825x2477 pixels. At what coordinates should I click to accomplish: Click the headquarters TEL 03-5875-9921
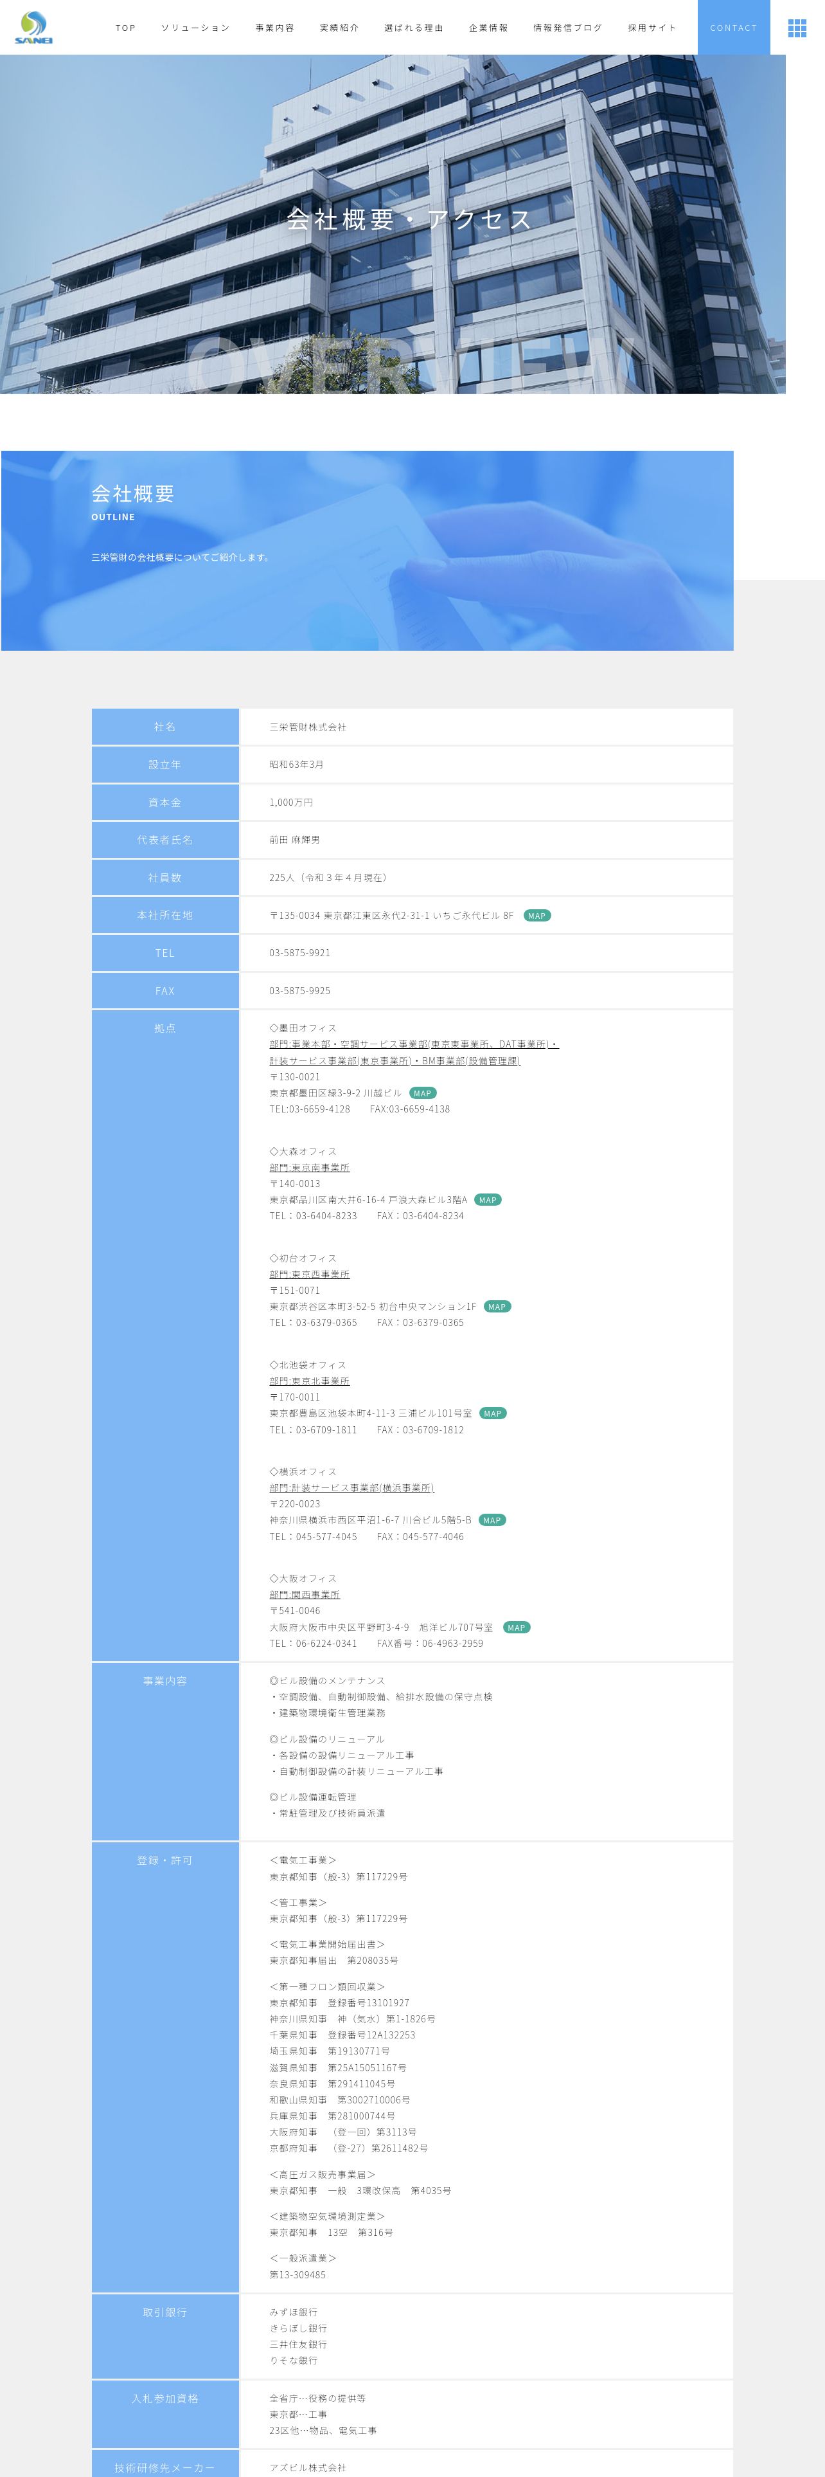coord(299,953)
